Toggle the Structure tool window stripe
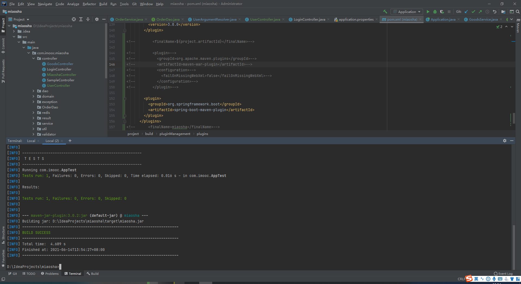The image size is (521, 284). tap(3, 234)
